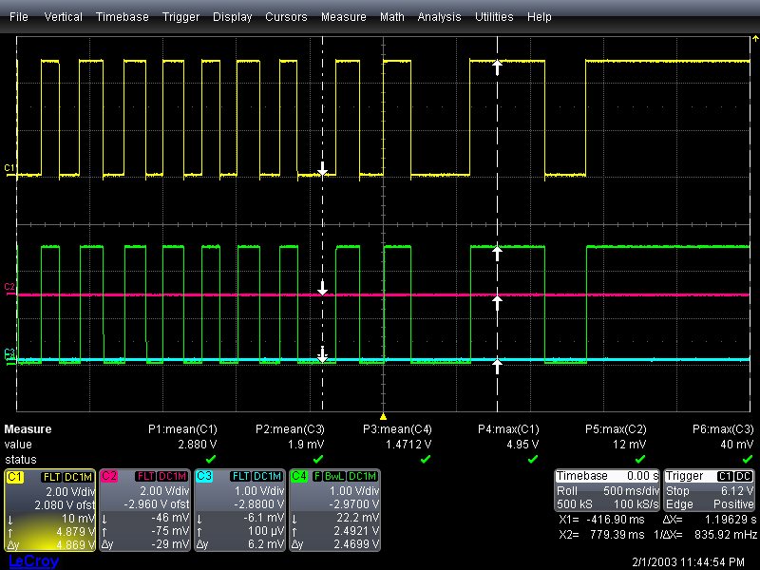This screenshot has height=570, width=760.
Task: Click the C1 trace label at left edge
Action: pyautogui.click(x=9, y=168)
